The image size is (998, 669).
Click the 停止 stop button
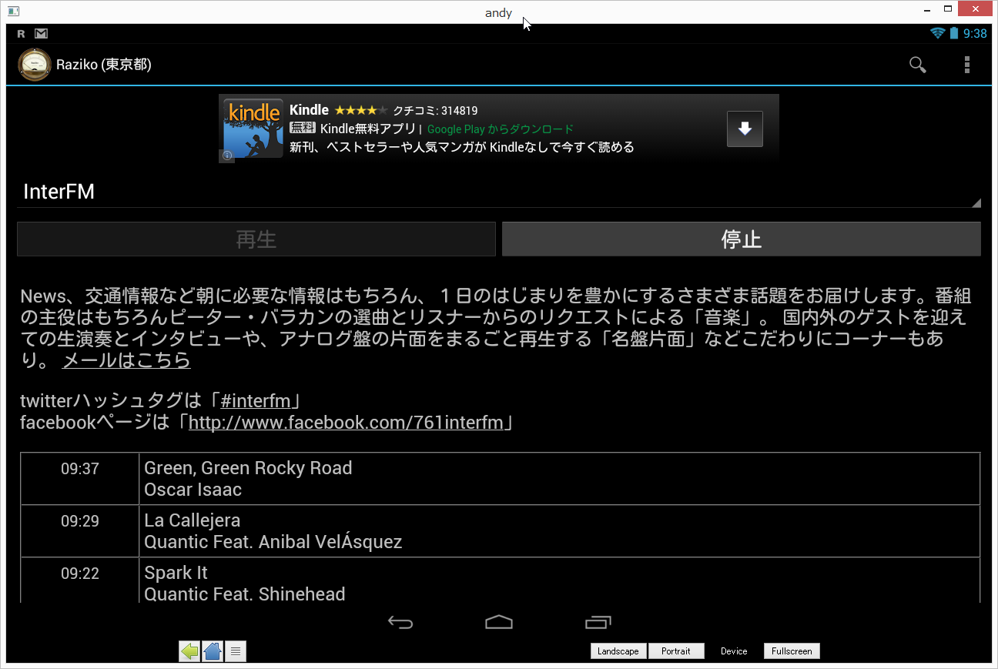pyautogui.click(x=742, y=239)
